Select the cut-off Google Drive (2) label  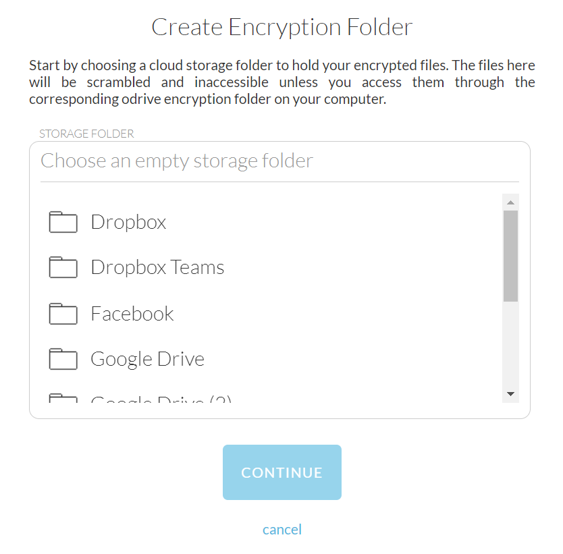pos(161,399)
